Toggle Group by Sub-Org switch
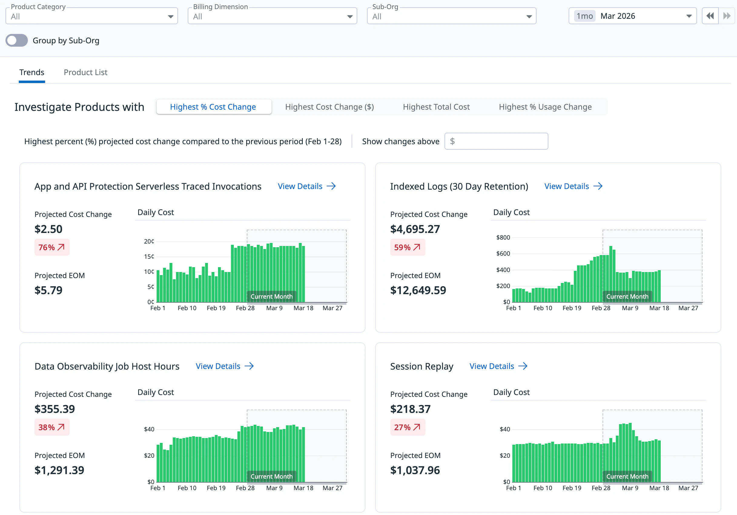Image resolution: width=737 pixels, height=515 pixels. point(17,41)
